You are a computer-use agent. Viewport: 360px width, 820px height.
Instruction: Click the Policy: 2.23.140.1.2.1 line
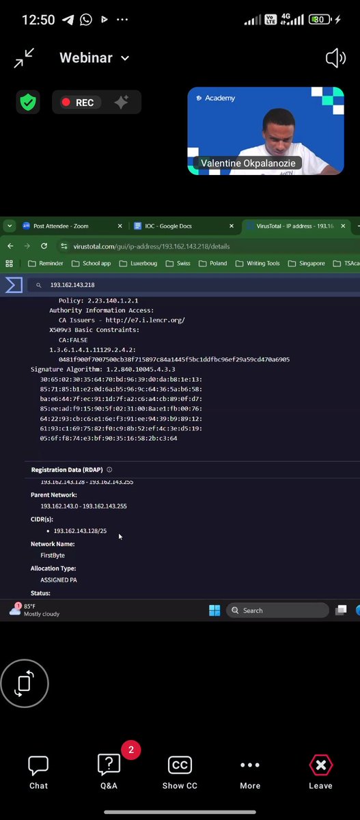click(x=98, y=301)
